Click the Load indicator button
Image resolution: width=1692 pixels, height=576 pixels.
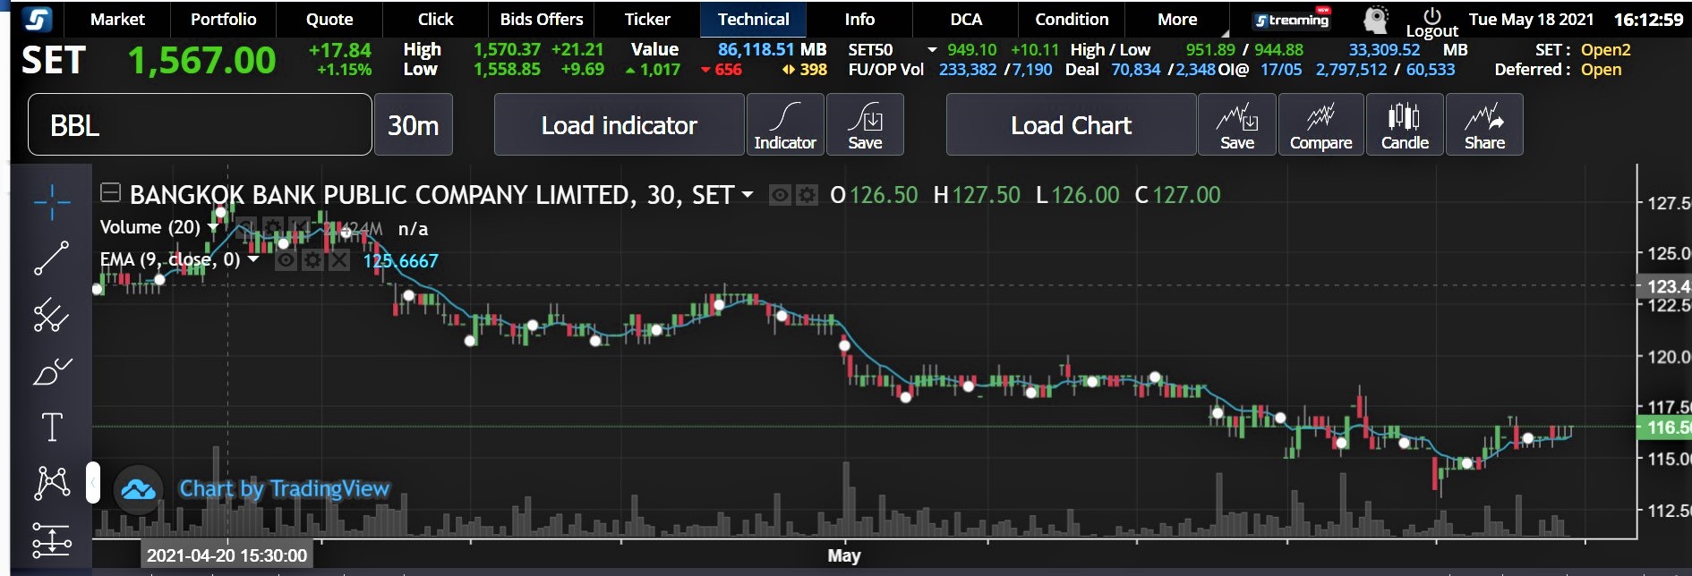click(620, 125)
